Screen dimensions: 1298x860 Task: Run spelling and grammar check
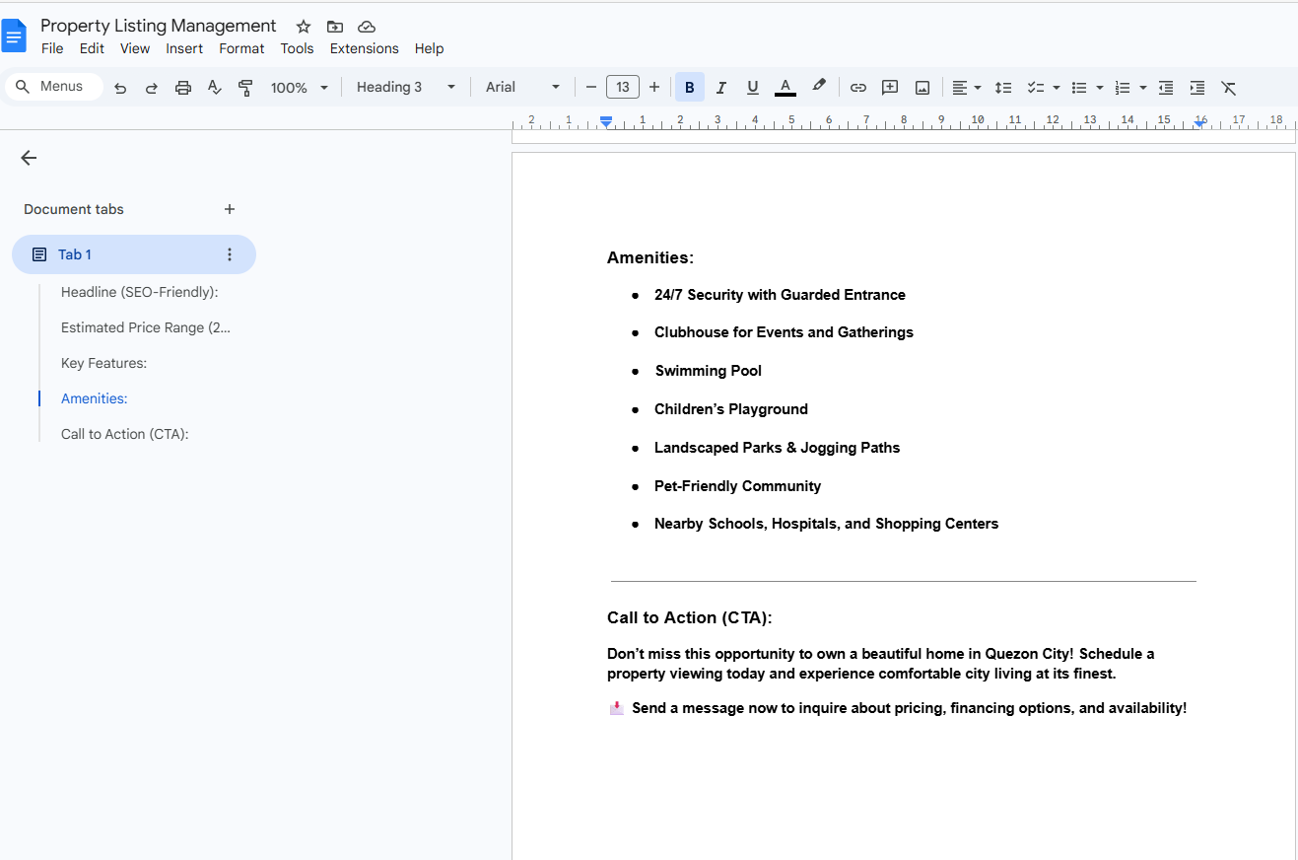(215, 88)
